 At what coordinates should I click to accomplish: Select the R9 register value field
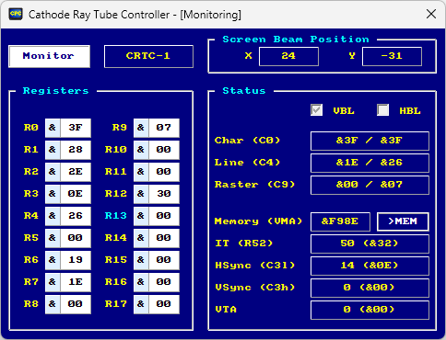click(164, 128)
